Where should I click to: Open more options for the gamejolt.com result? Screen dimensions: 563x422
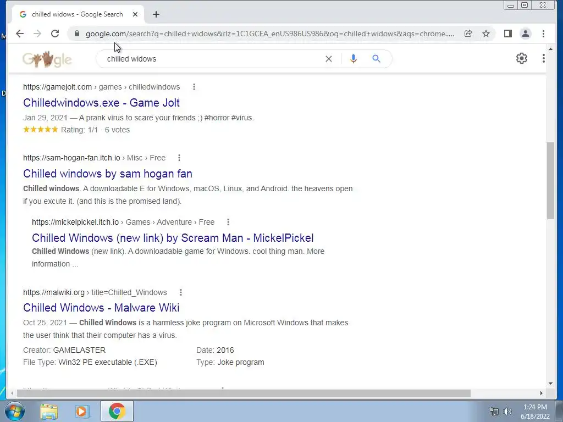[194, 87]
